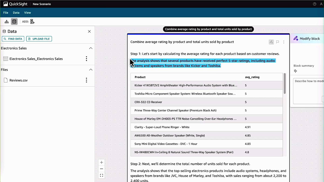
Task: Click the table icon beside Electronics Sales dataset
Action: pyautogui.click(x=6, y=59)
